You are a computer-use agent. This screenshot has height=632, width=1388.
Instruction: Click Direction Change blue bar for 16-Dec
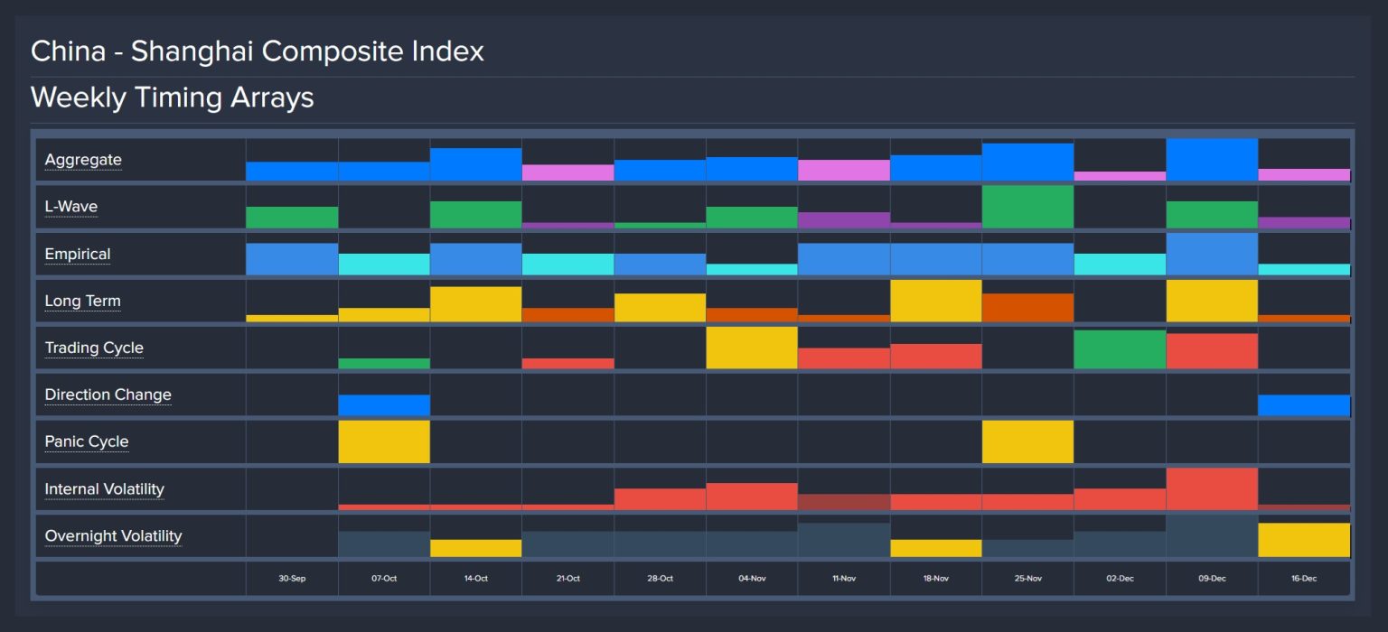coord(1303,405)
